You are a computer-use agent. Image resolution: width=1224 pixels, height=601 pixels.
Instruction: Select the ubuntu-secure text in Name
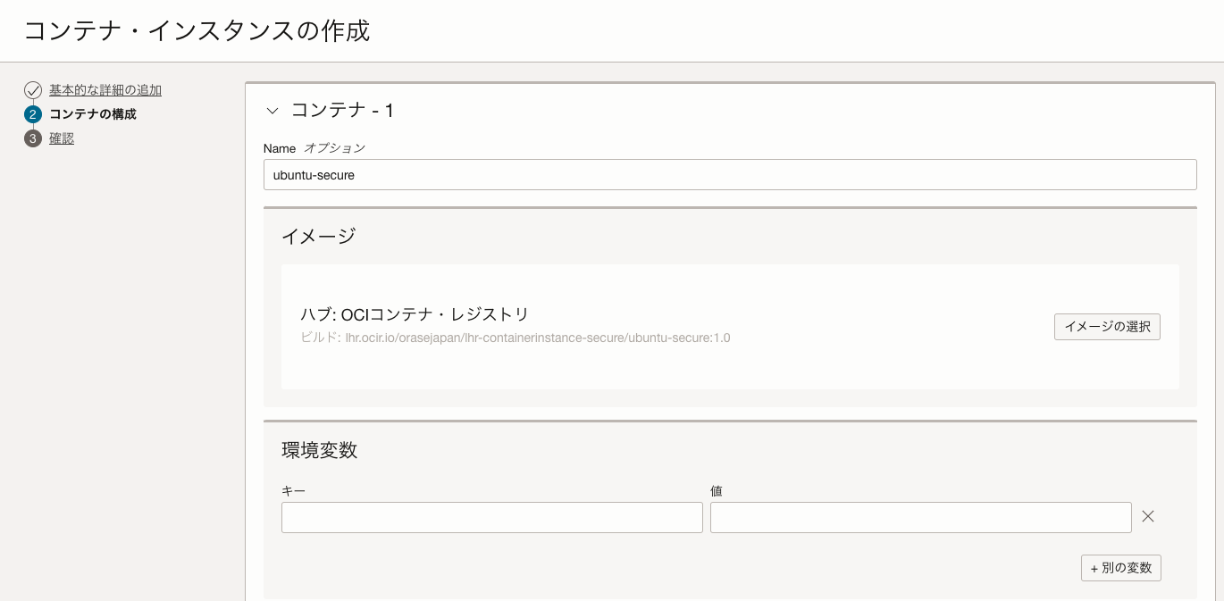(x=313, y=175)
